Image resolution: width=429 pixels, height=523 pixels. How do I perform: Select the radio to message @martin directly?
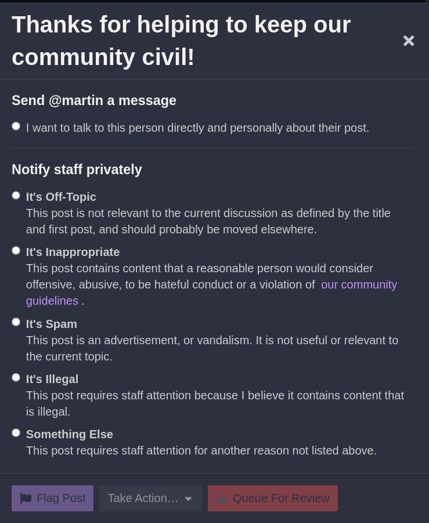[x=16, y=126]
